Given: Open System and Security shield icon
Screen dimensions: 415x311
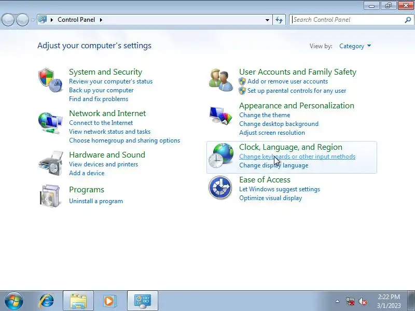Looking at the screenshot, I should (x=50, y=80).
